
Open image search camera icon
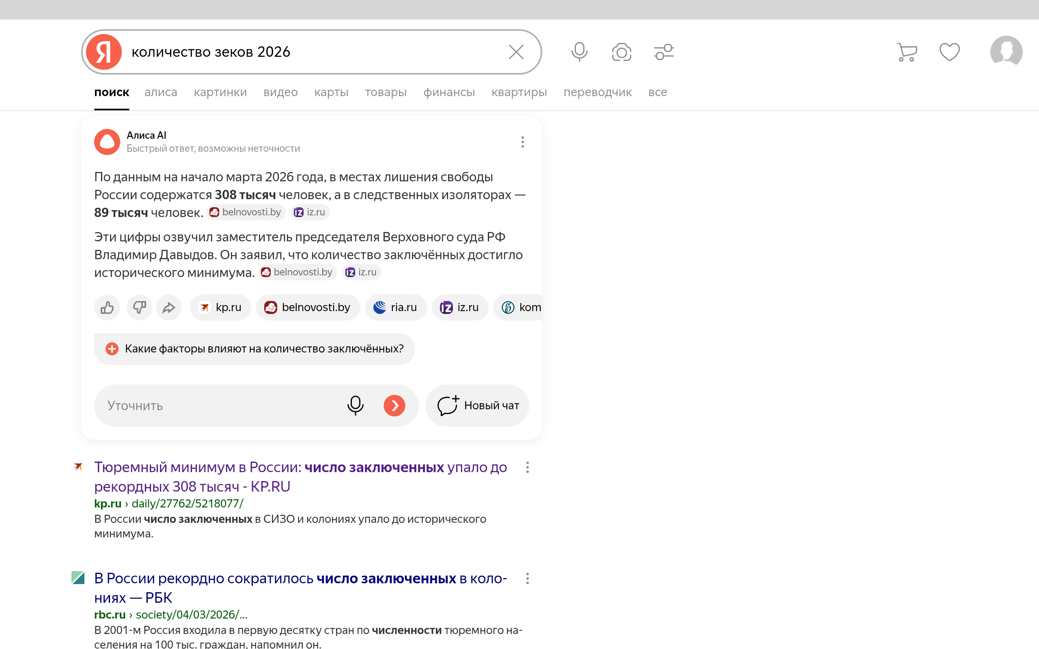pyautogui.click(x=621, y=52)
